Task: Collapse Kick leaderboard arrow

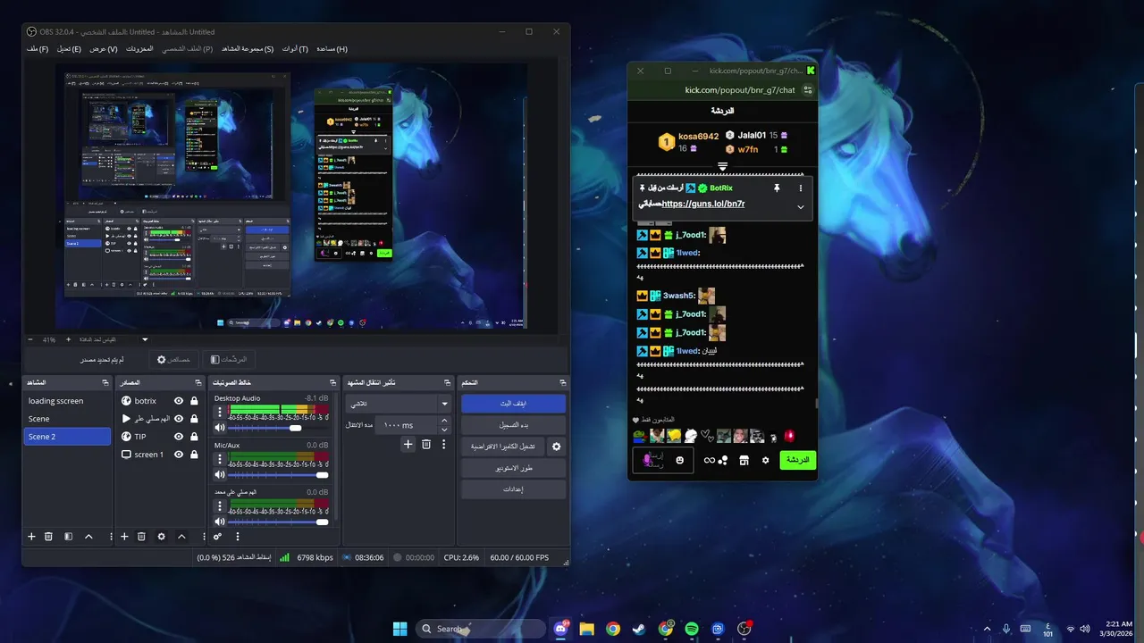Action: 723,166
